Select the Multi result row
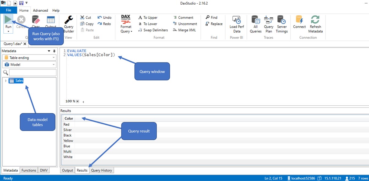369x181 pixels. 67,152
